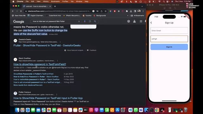Open How to visible/hide password in flutter sublink
Screen dimensions: 203x114
tap(36, 79)
